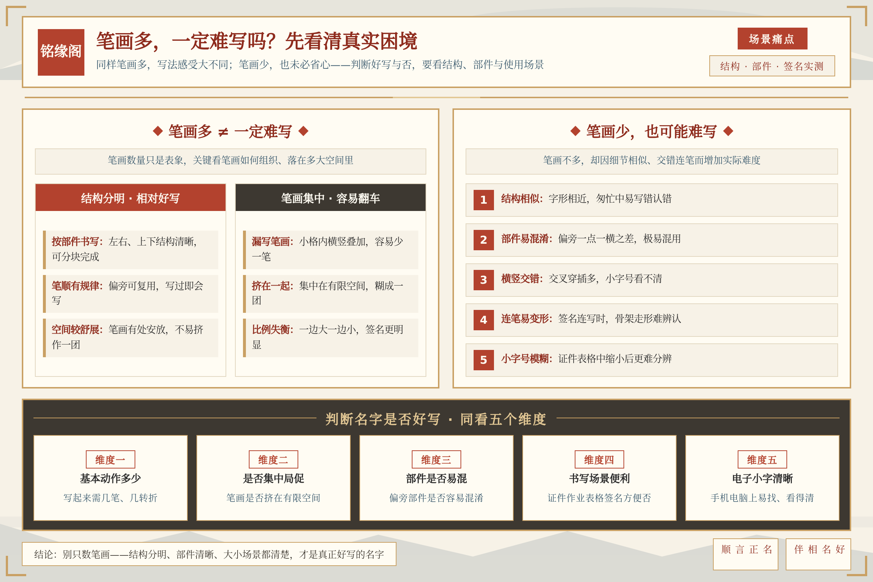Click the 挤在一起 item
The width and height of the screenshot is (873, 582).
330,294
